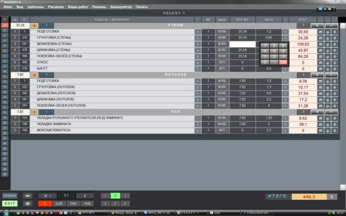The width and height of the screenshot is (346, 216).
Task: Open note icon for ШЛИФОВКА (СТЕНЫ) row
Action: coord(320,50)
